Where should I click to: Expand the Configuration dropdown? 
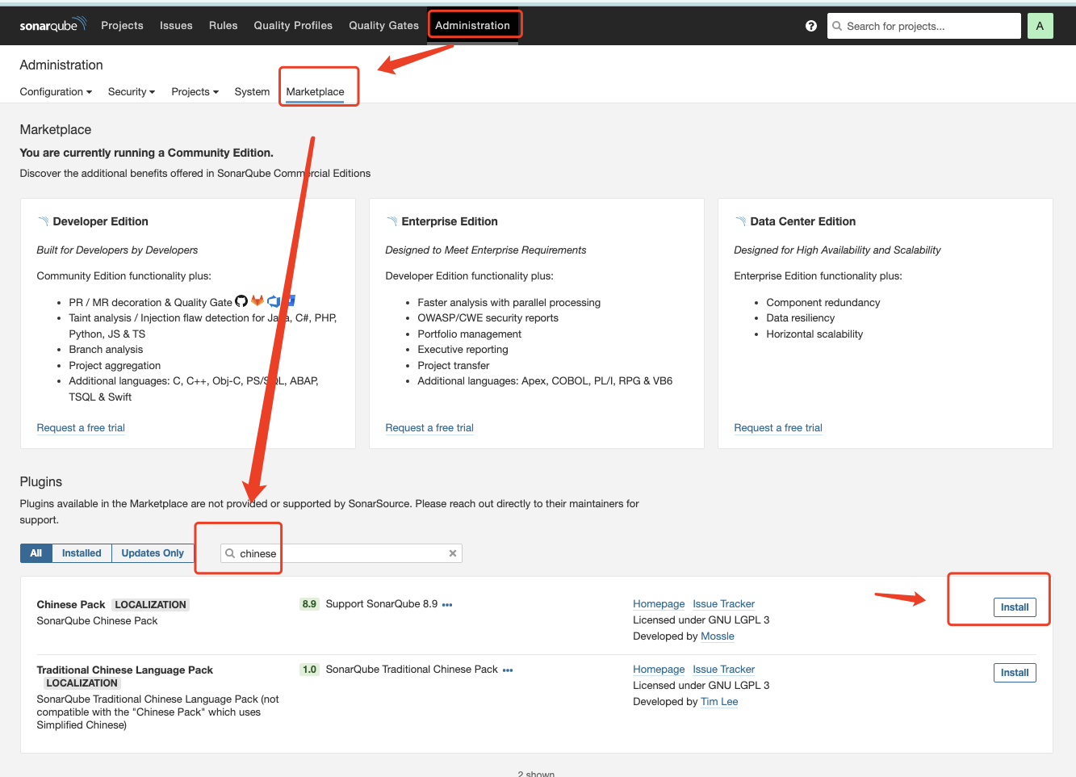pos(56,91)
